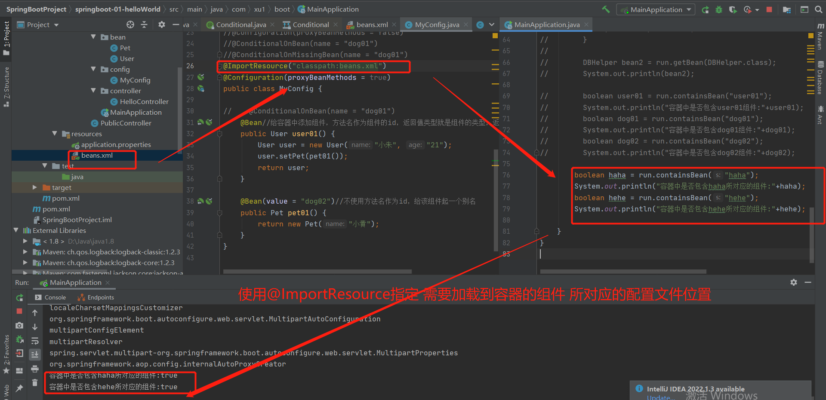Click MainApplication editor vertical scrollbar
The image size is (826, 400).
click(x=811, y=235)
